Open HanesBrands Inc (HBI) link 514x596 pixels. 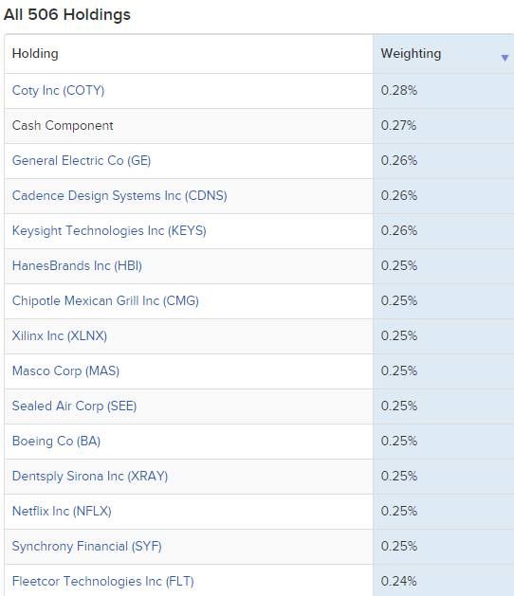click(x=77, y=265)
